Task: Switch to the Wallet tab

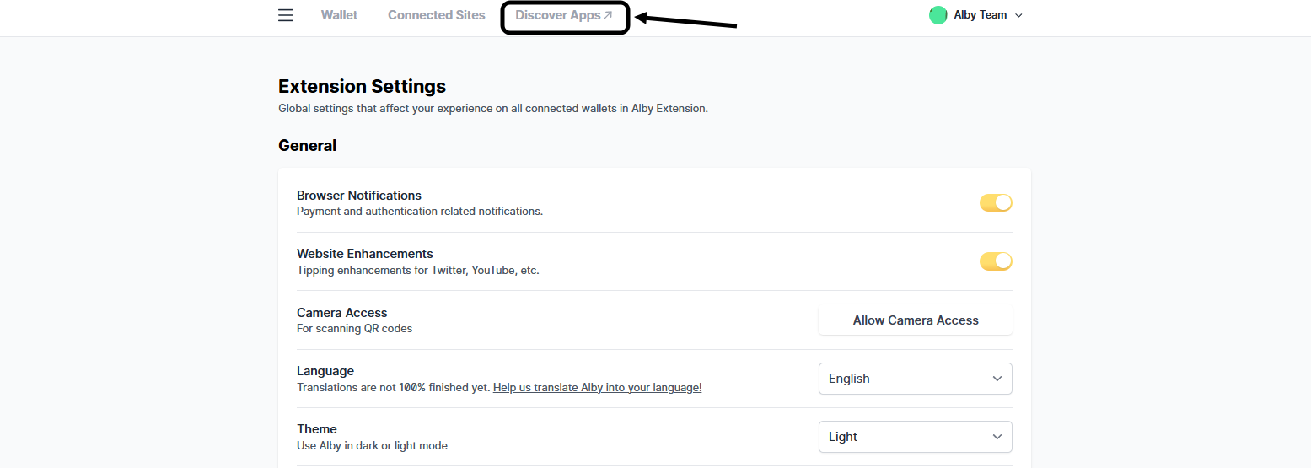Action: pos(339,15)
